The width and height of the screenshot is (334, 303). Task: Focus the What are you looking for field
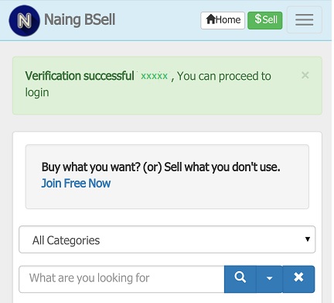(x=121, y=279)
